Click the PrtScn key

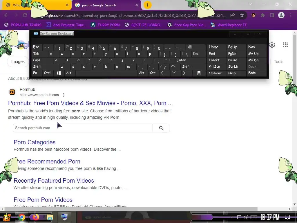[x=217, y=66]
